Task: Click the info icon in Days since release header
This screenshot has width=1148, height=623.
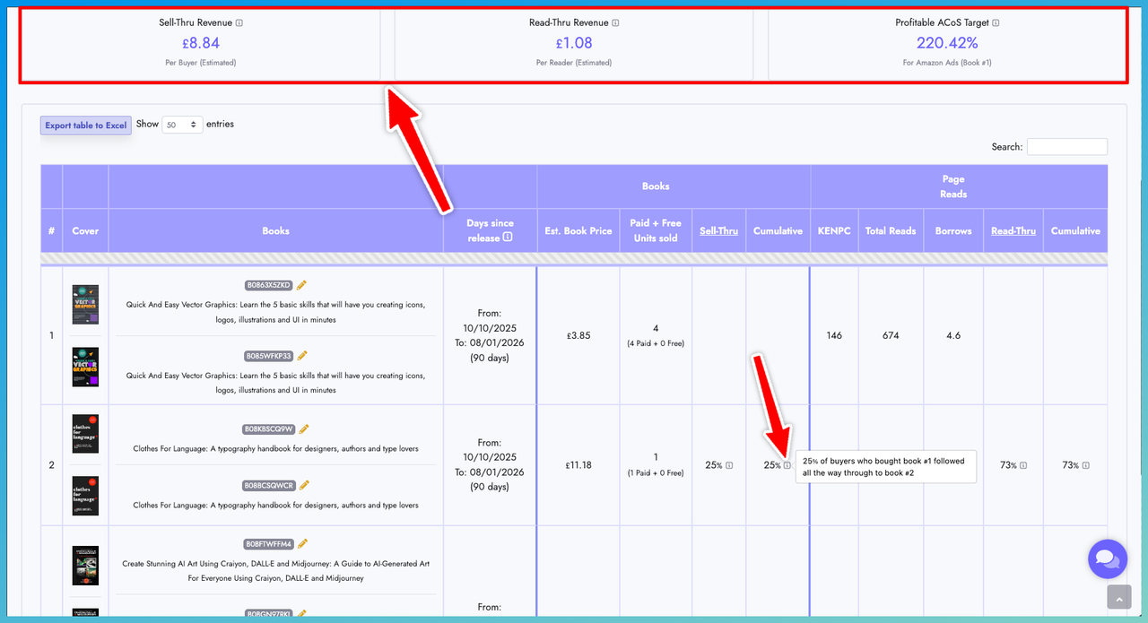Action: click(x=508, y=238)
